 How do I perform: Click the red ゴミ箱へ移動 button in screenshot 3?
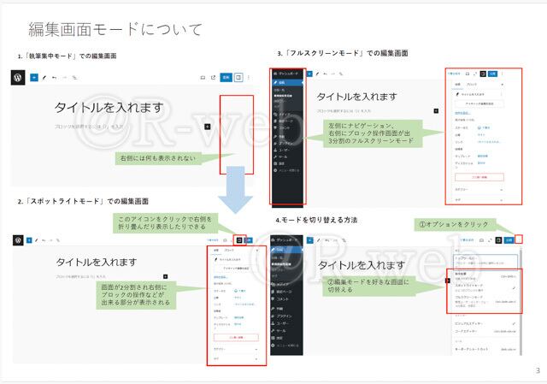click(479, 177)
